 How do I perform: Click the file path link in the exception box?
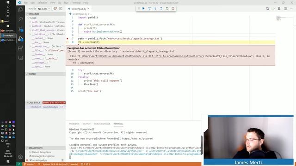click(141, 56)
